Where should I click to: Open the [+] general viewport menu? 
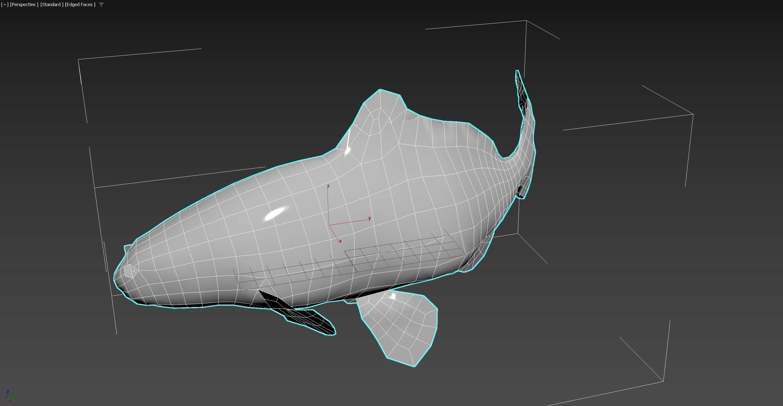pyautogui.click(x=5, y=5)
